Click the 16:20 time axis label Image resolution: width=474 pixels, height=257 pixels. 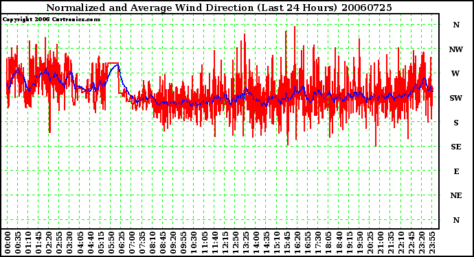tap(297, 243)
